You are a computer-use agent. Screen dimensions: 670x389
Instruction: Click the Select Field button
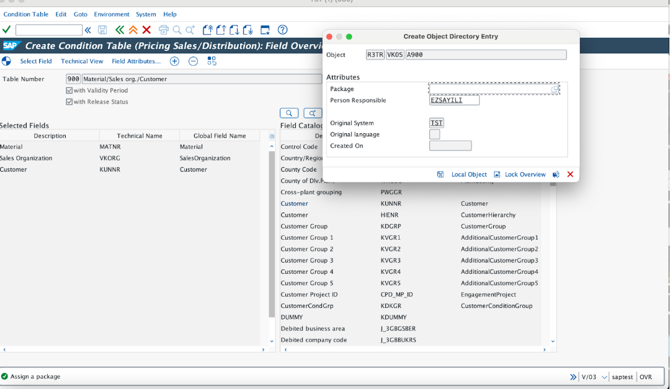coord(36,61)
